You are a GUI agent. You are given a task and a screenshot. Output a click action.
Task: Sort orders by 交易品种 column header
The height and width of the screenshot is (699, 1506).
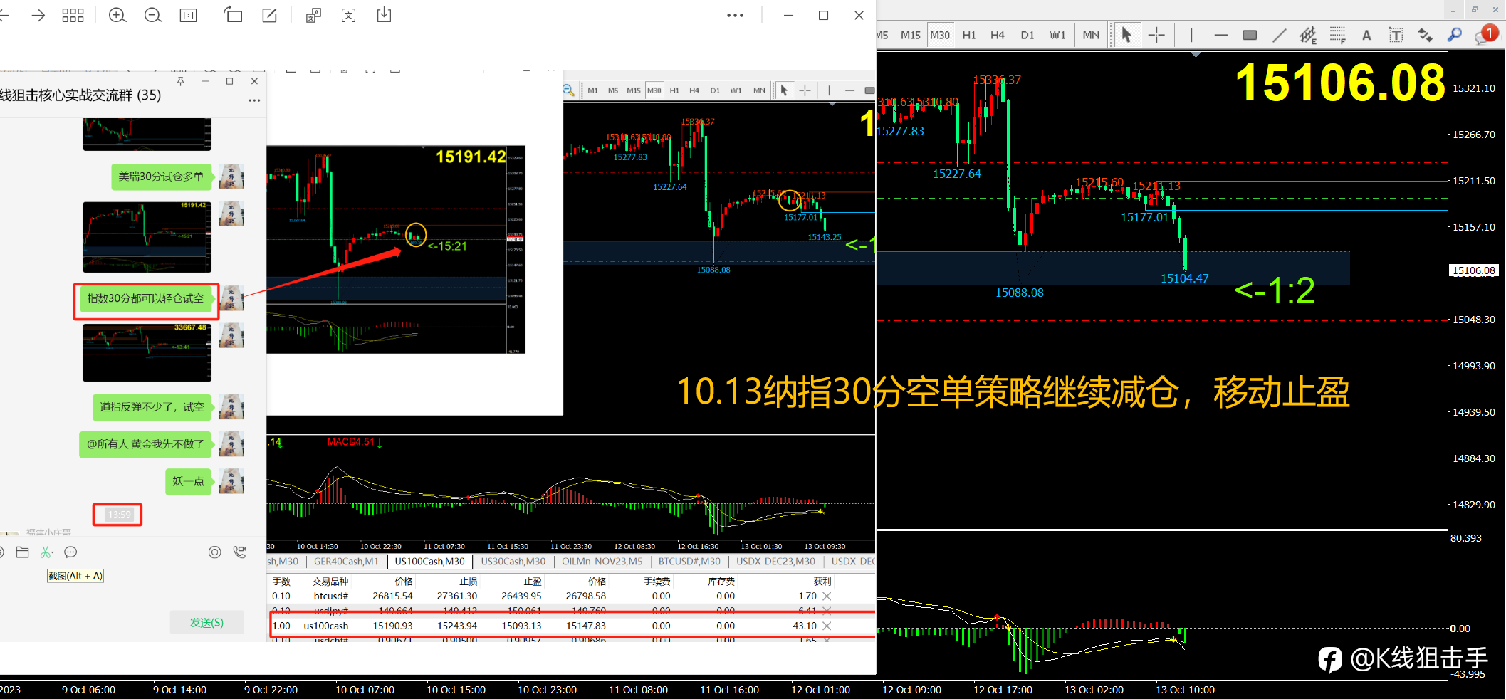(x=330, y=582)
